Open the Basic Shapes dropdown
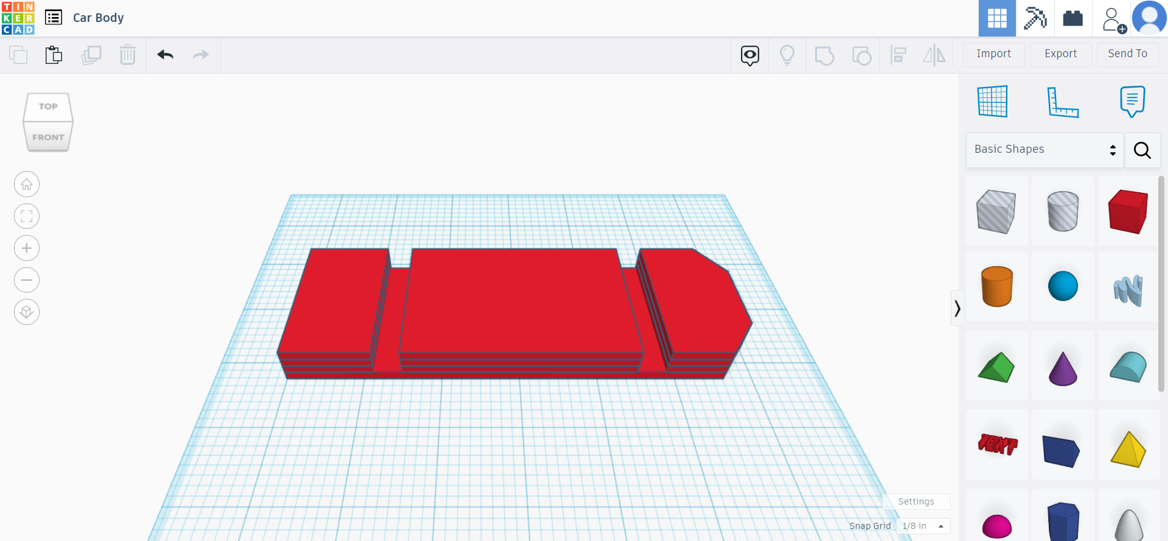 point(1045,150)
